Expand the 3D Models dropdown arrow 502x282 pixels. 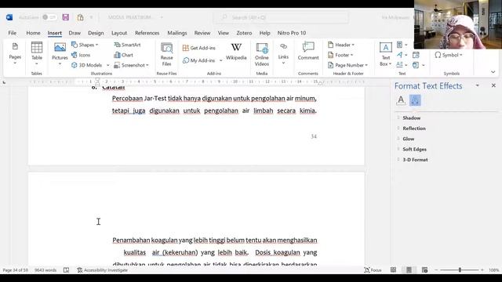108,65
